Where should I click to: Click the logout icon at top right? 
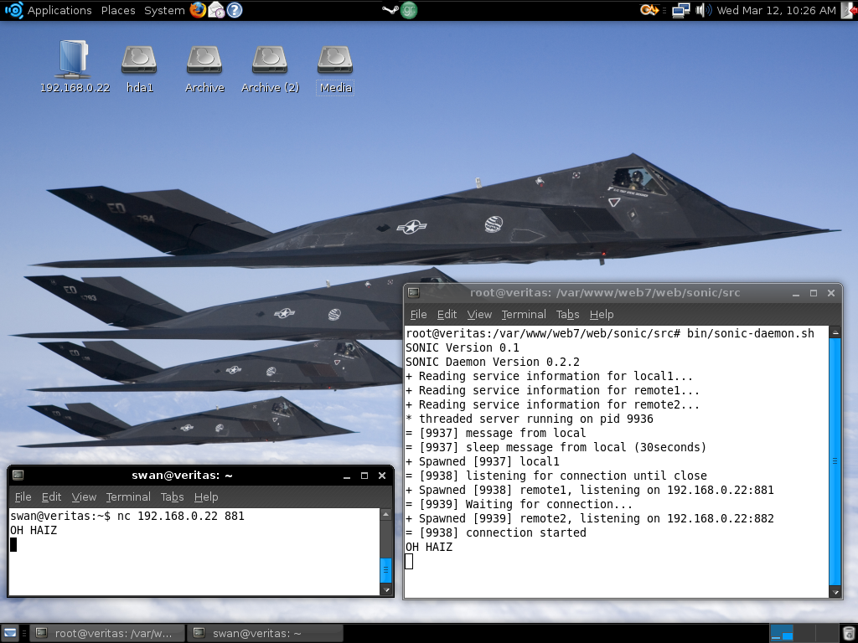point(849,10)
